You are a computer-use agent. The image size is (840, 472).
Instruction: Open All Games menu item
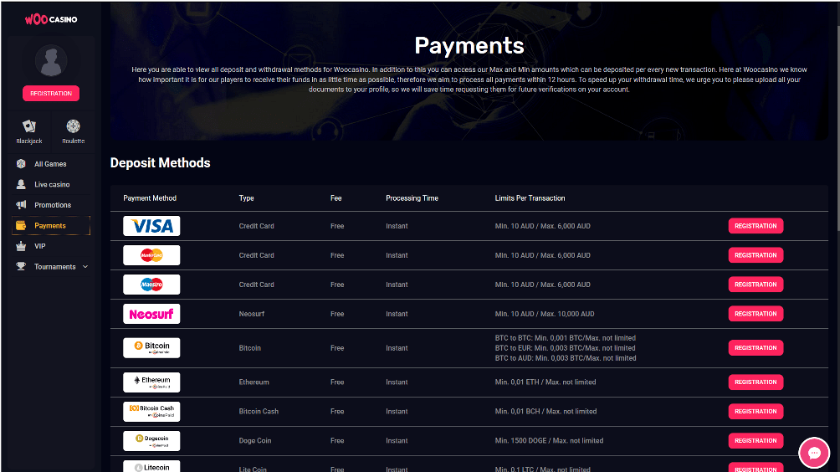point(50,164)
